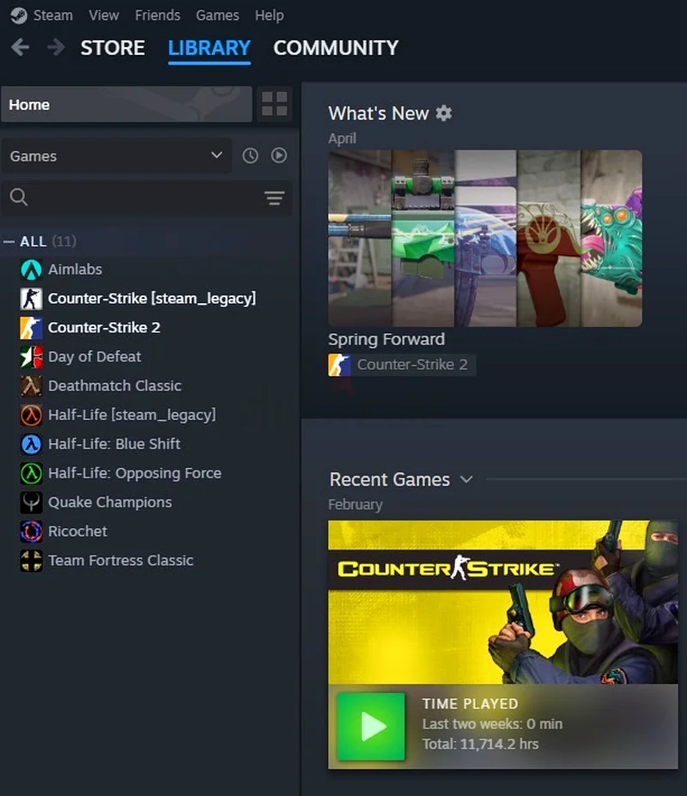Focus the library search field

pos(147,197)
